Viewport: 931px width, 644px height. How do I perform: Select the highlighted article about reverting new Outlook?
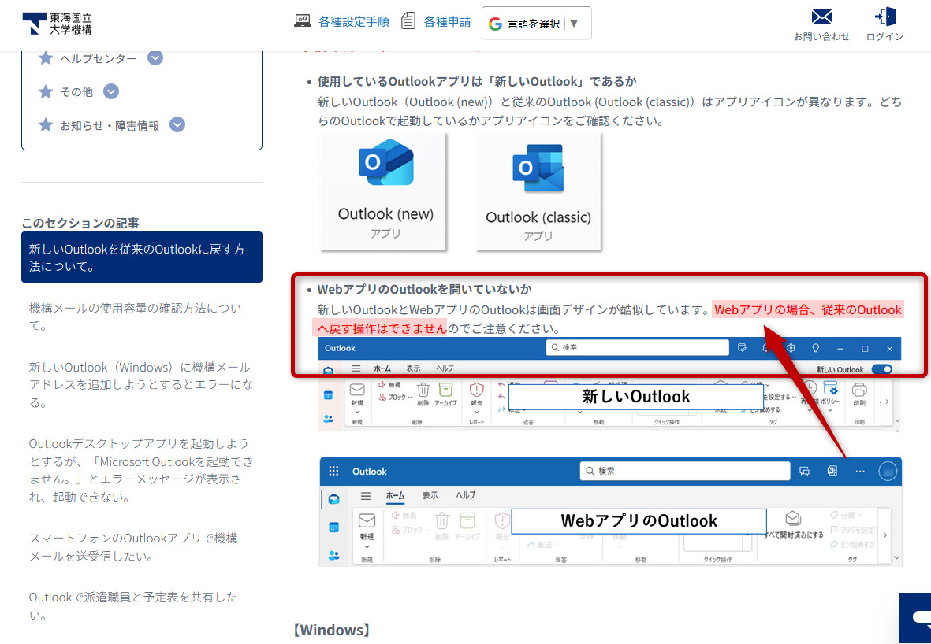click(141, 257)
